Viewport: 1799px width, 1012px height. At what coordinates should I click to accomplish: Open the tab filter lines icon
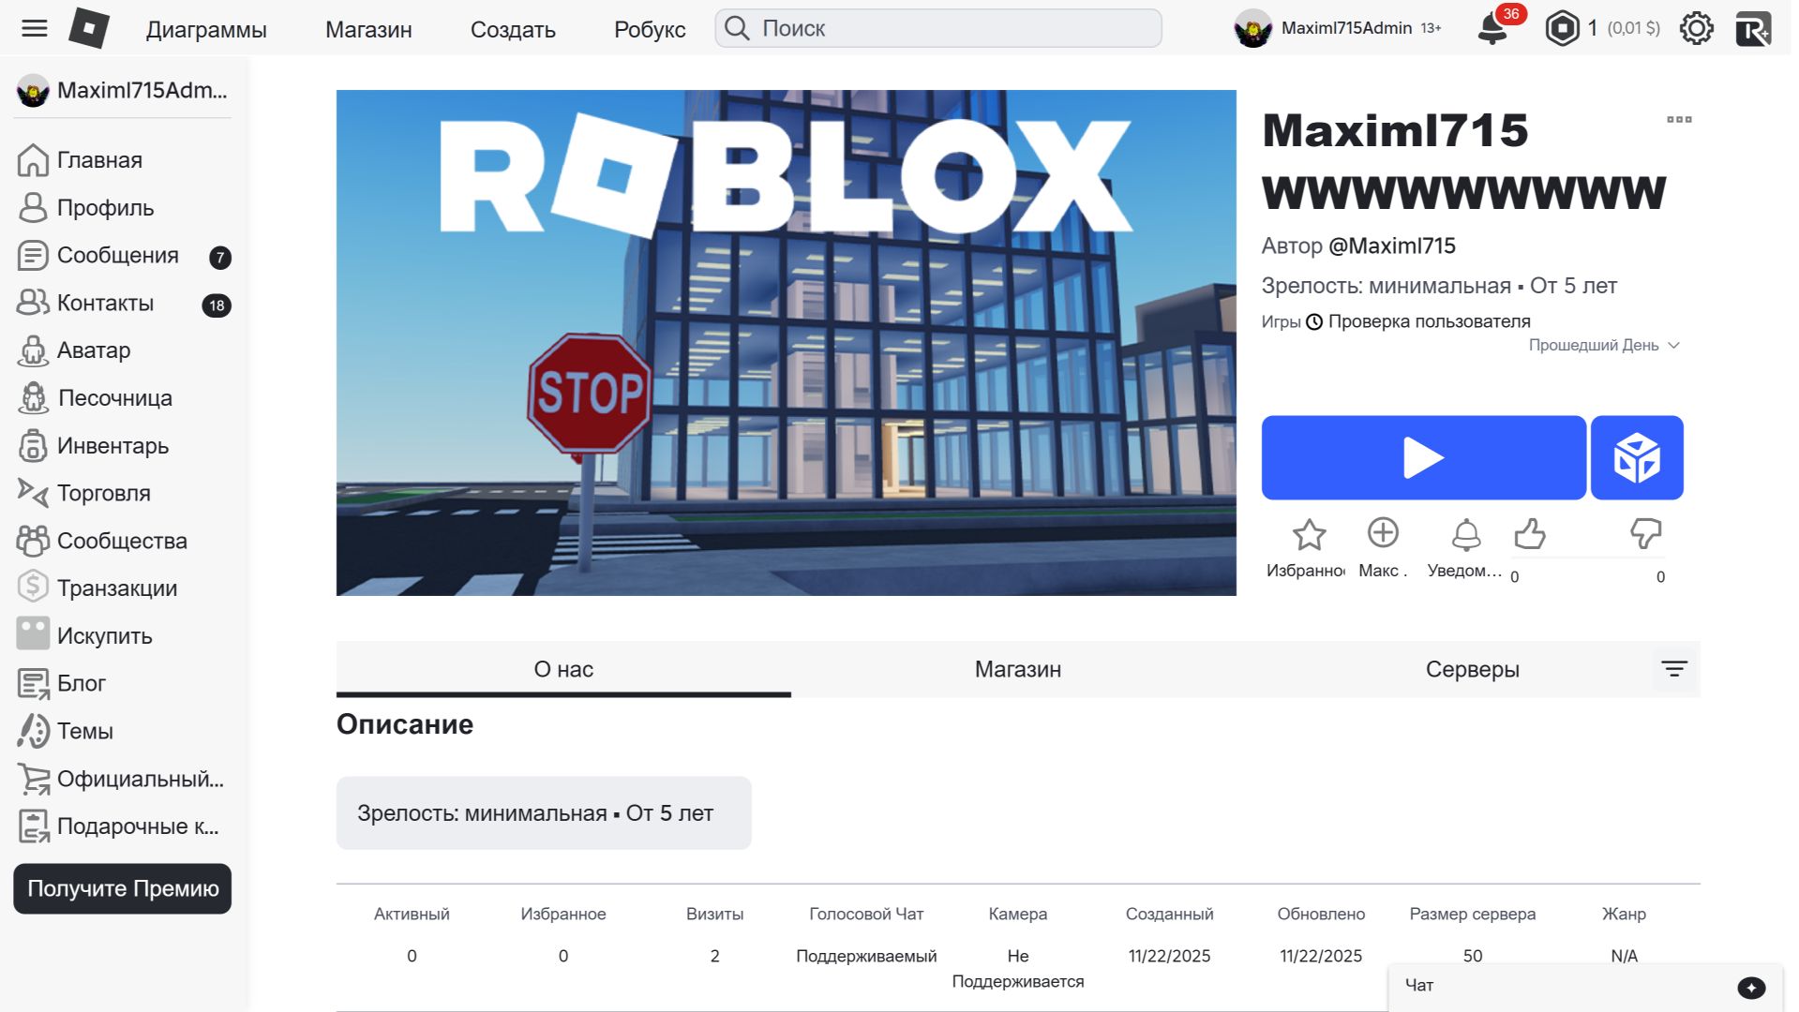[1674, 669]
